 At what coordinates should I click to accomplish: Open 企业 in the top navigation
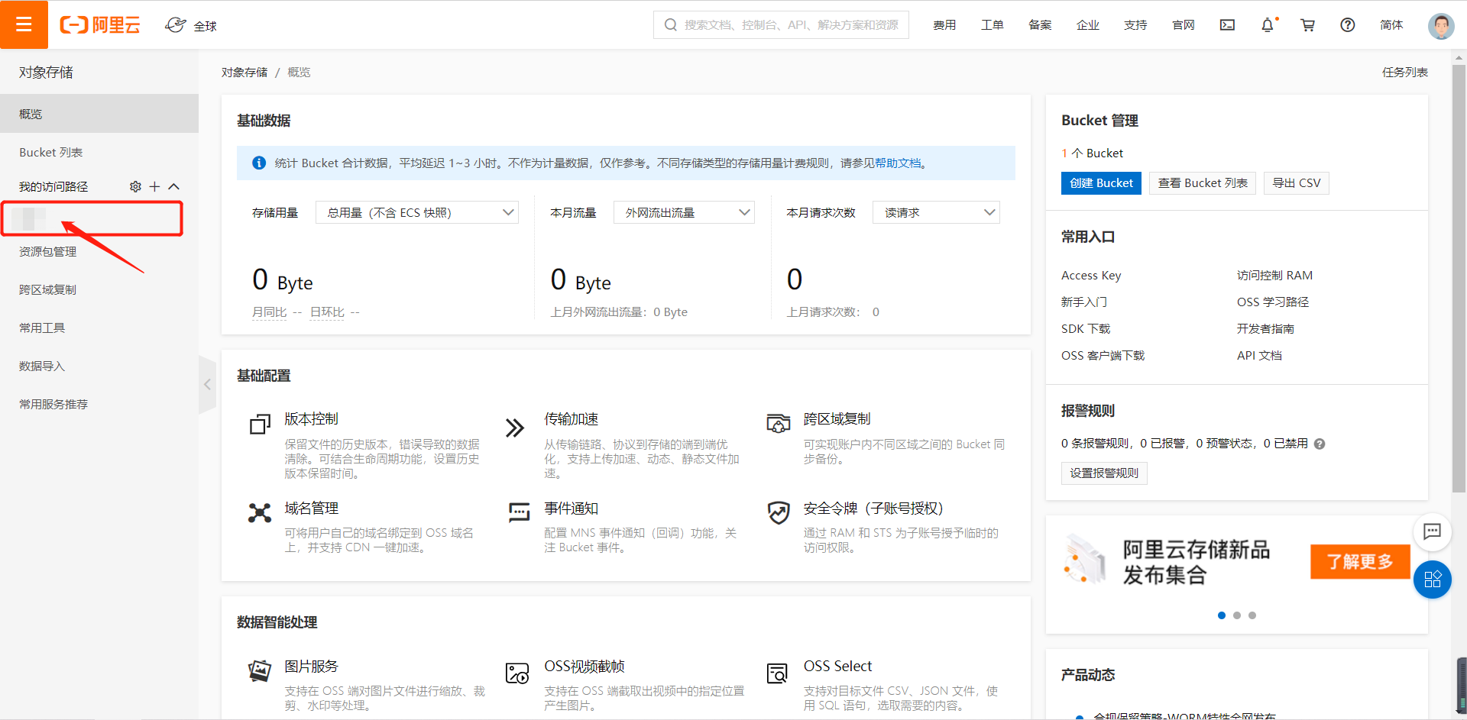tap(1088, 25)
